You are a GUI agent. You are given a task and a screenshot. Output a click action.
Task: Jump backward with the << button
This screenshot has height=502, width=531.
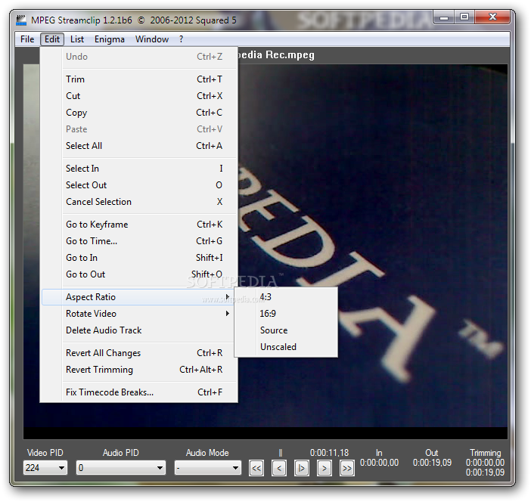click(x=256, y=468)
